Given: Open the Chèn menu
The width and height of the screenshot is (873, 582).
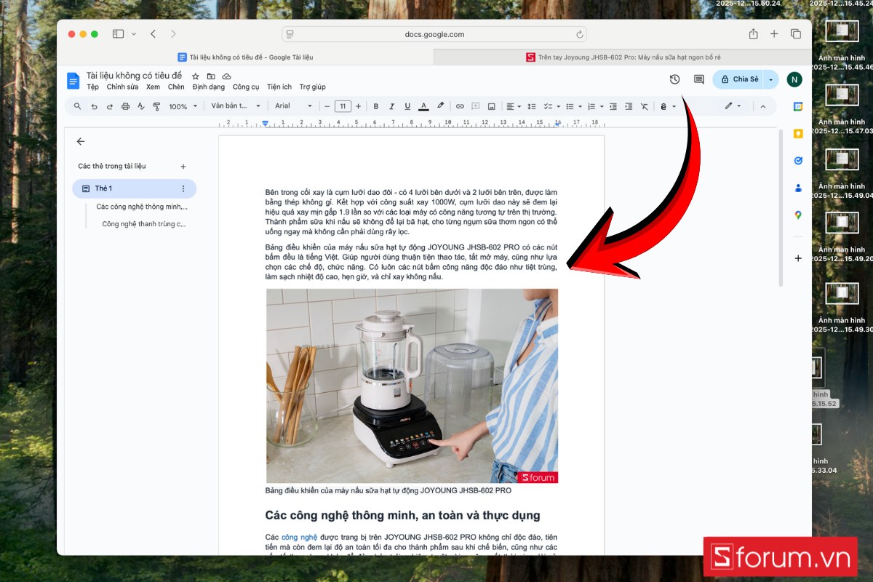Looking at the screenshot, I should 176,87.
